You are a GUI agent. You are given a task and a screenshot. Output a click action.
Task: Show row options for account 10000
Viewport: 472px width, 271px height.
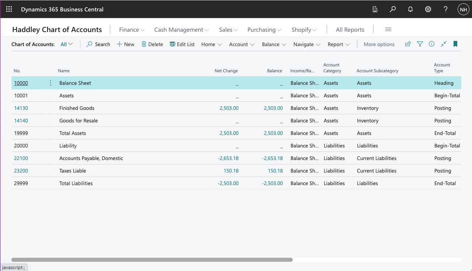pos(51,83)
